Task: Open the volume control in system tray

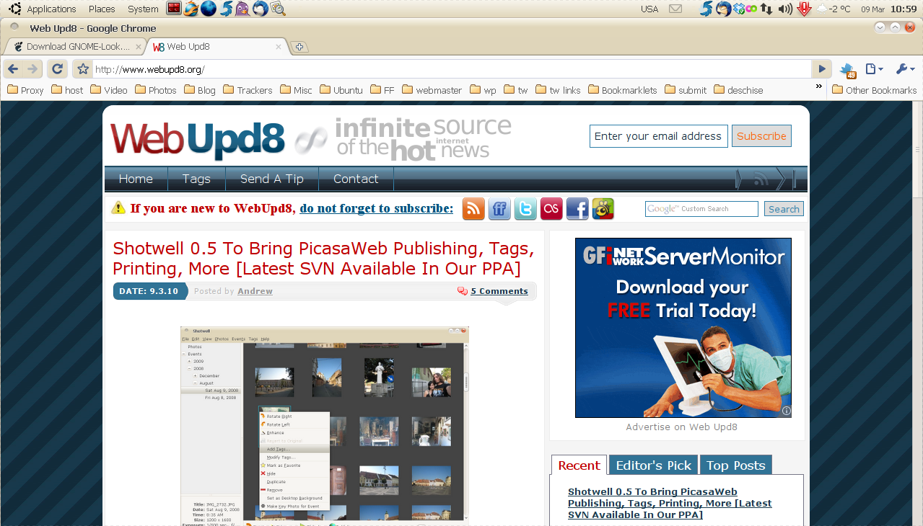Action: click(786, 9)
